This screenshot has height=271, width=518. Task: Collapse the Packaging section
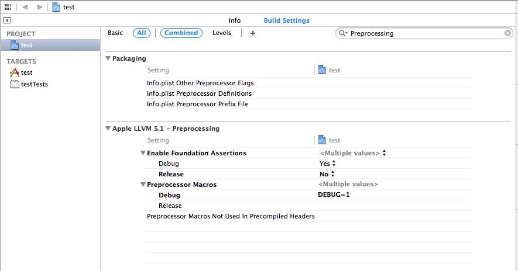pyautogui.click(x=108, y=58)
